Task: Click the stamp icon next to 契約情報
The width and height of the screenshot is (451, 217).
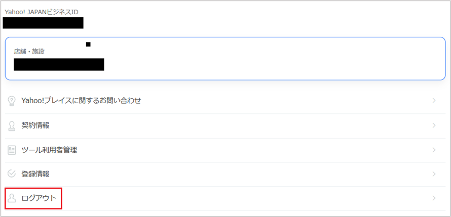Action: click(12, 126)
